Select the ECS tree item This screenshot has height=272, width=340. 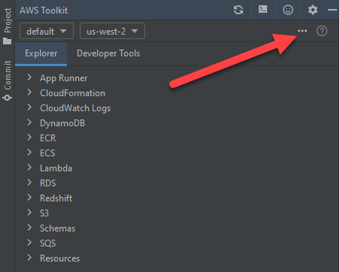pyautogui.click(x=47, y=153)
